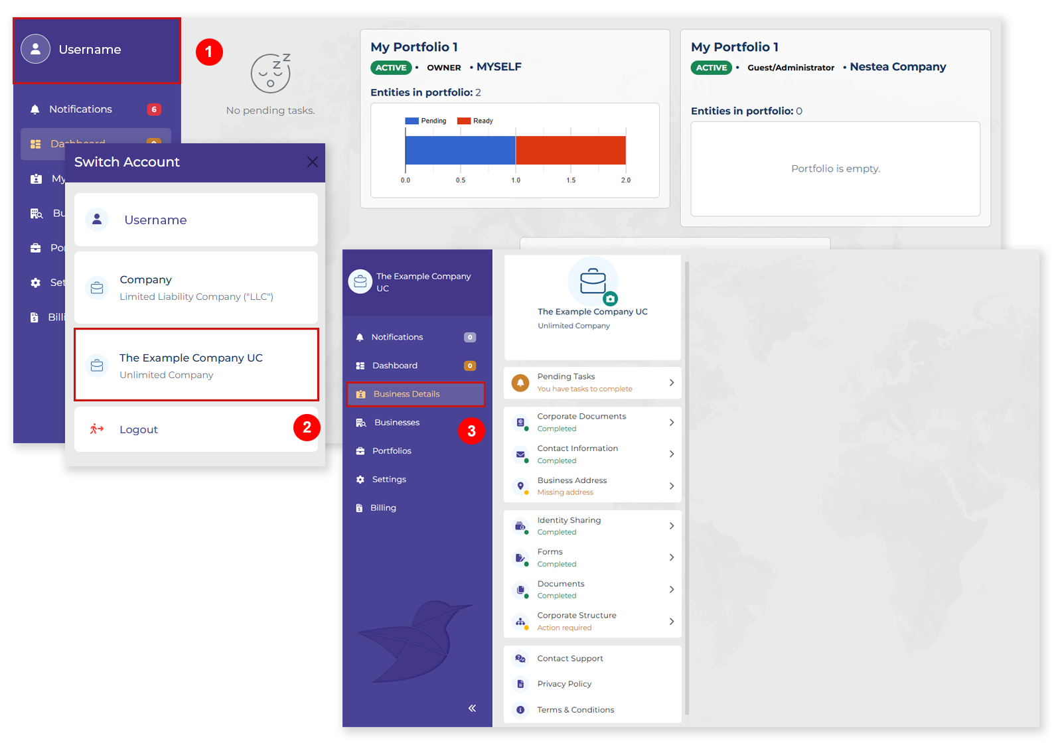Expand Corporate Documents chevron
The height and width of the screenshot is (751, 1058).
[x=672, y=423]
